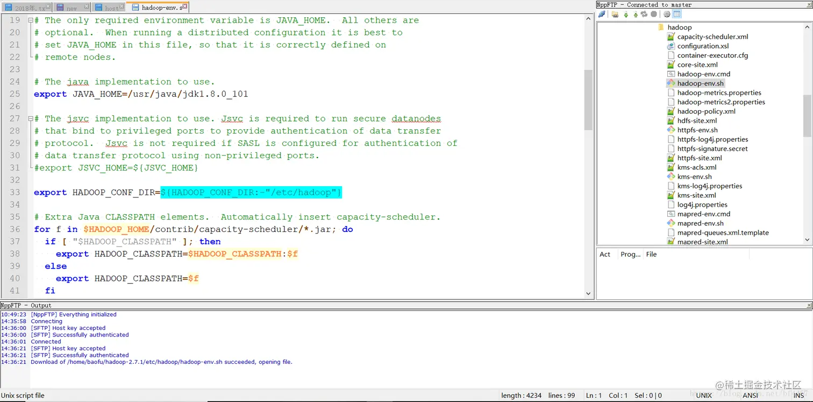Click line number 33 in the margin
This screenshot has width=813, height=402.
pos(15,192)
